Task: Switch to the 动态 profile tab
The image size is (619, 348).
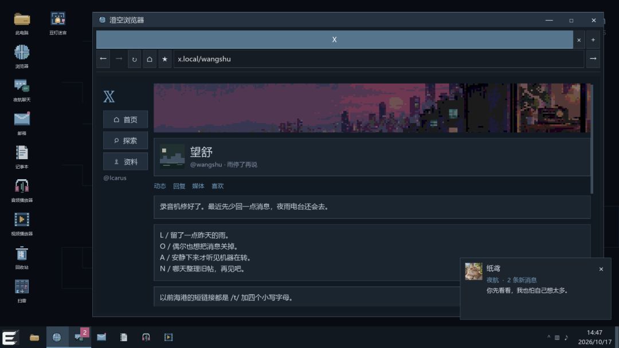Action: point(160,186)
